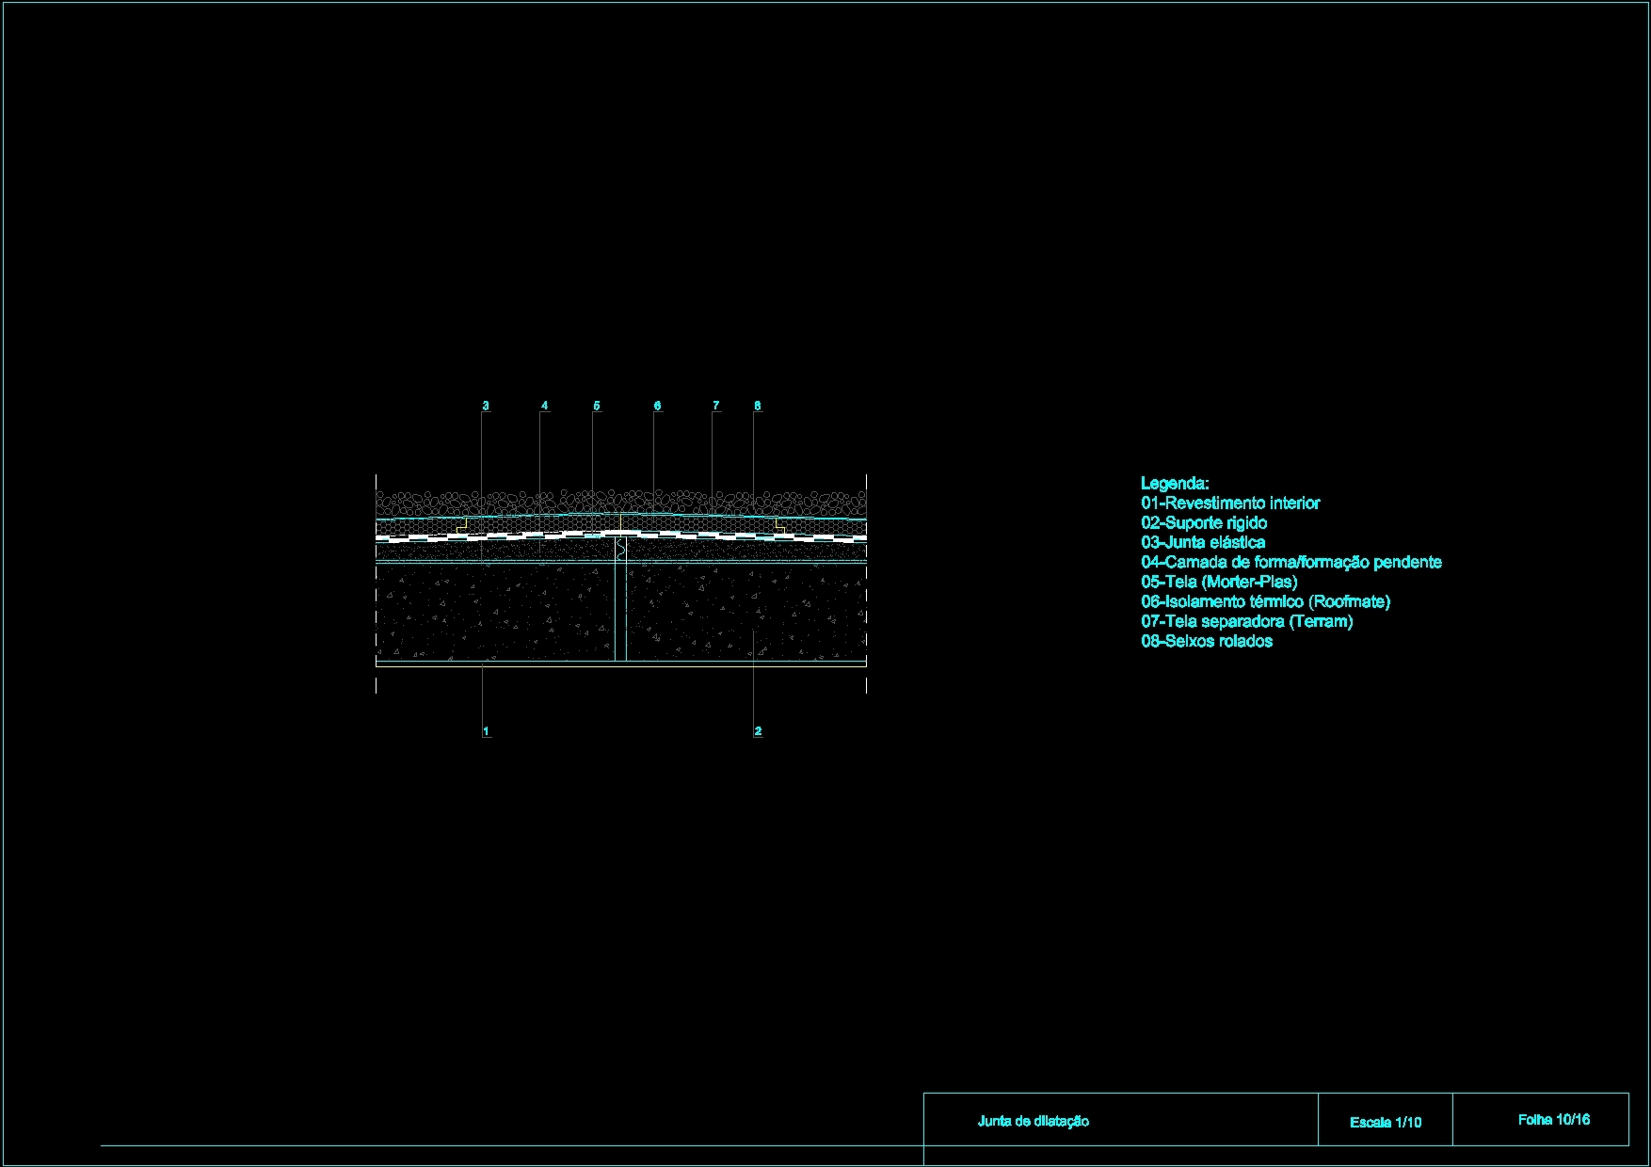
Task: Click the 08-Seixos rolados legend text
Action: 1207,642
